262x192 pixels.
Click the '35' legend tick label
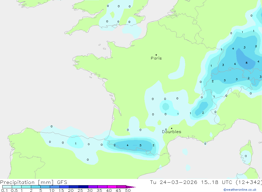coord(99,190)
